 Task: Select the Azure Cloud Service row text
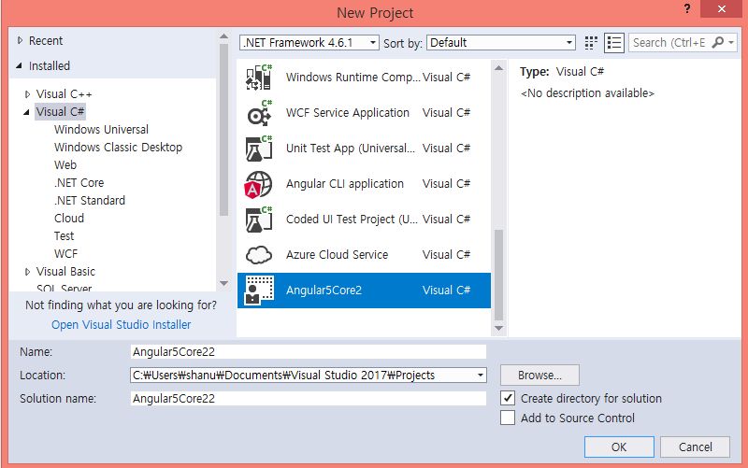pyautogui.click(x=338, y=254)
